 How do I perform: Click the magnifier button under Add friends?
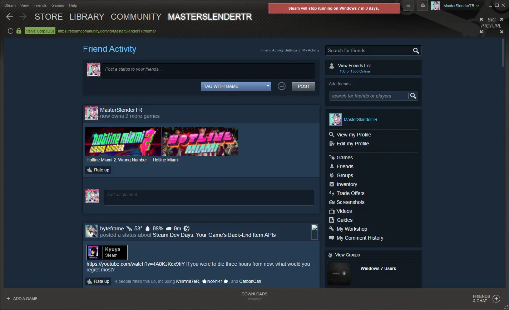[x=413, y=96]
